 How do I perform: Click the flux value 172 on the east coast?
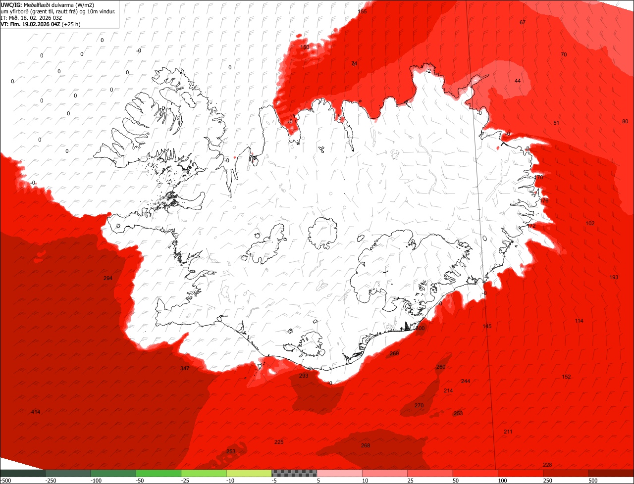(531, 226)
